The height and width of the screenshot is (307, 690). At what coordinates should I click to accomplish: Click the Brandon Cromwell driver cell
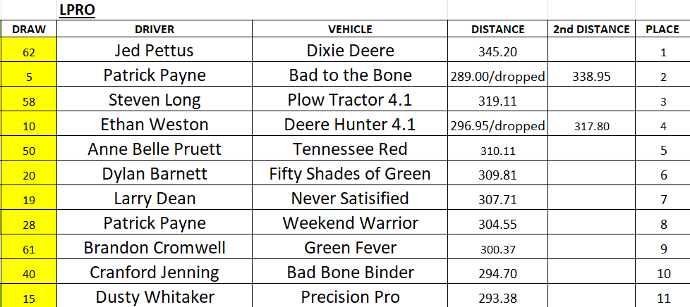tap(154, 249)
